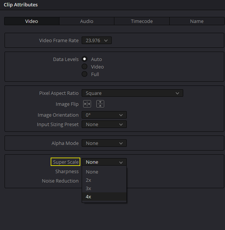The width and height of the screenshot is (225, 230).
Task: Switch to the Audio tab
Action: [x=86, y=21]
